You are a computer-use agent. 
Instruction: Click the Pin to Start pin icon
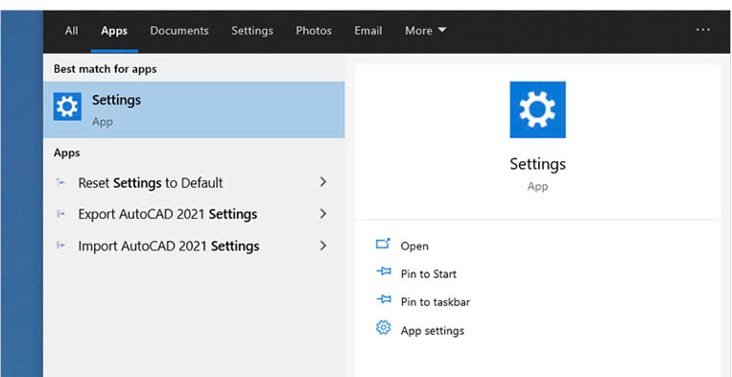(x=384, y=271)
